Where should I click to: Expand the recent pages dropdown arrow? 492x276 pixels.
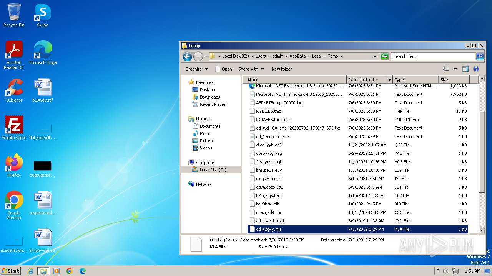205,57
